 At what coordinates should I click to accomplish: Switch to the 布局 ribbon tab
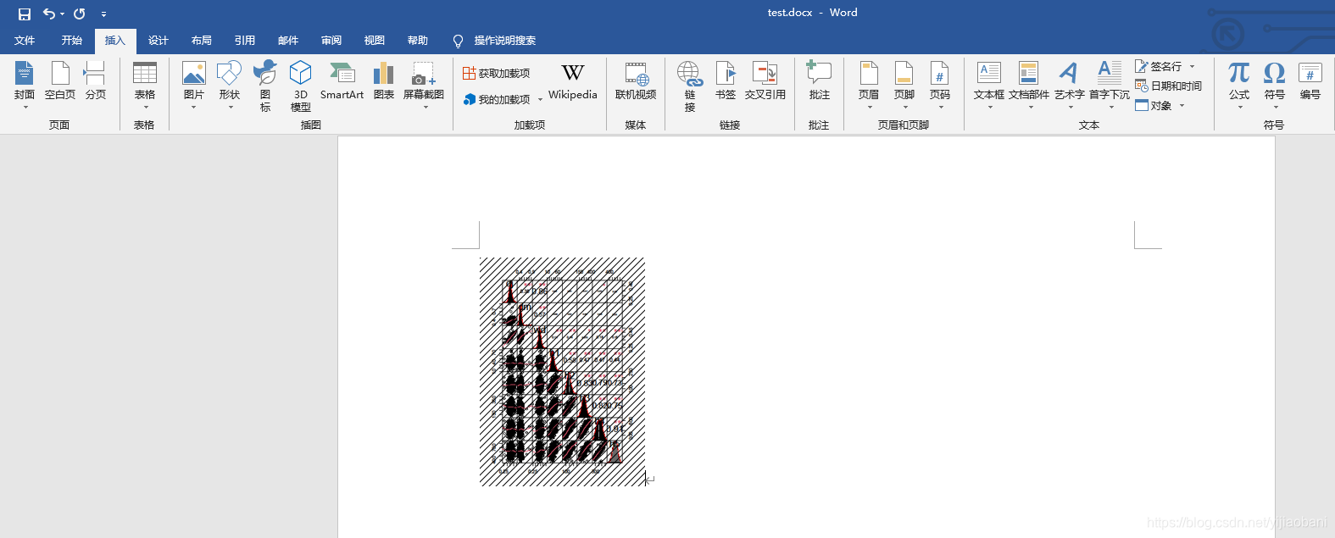[x=202, y=41]
